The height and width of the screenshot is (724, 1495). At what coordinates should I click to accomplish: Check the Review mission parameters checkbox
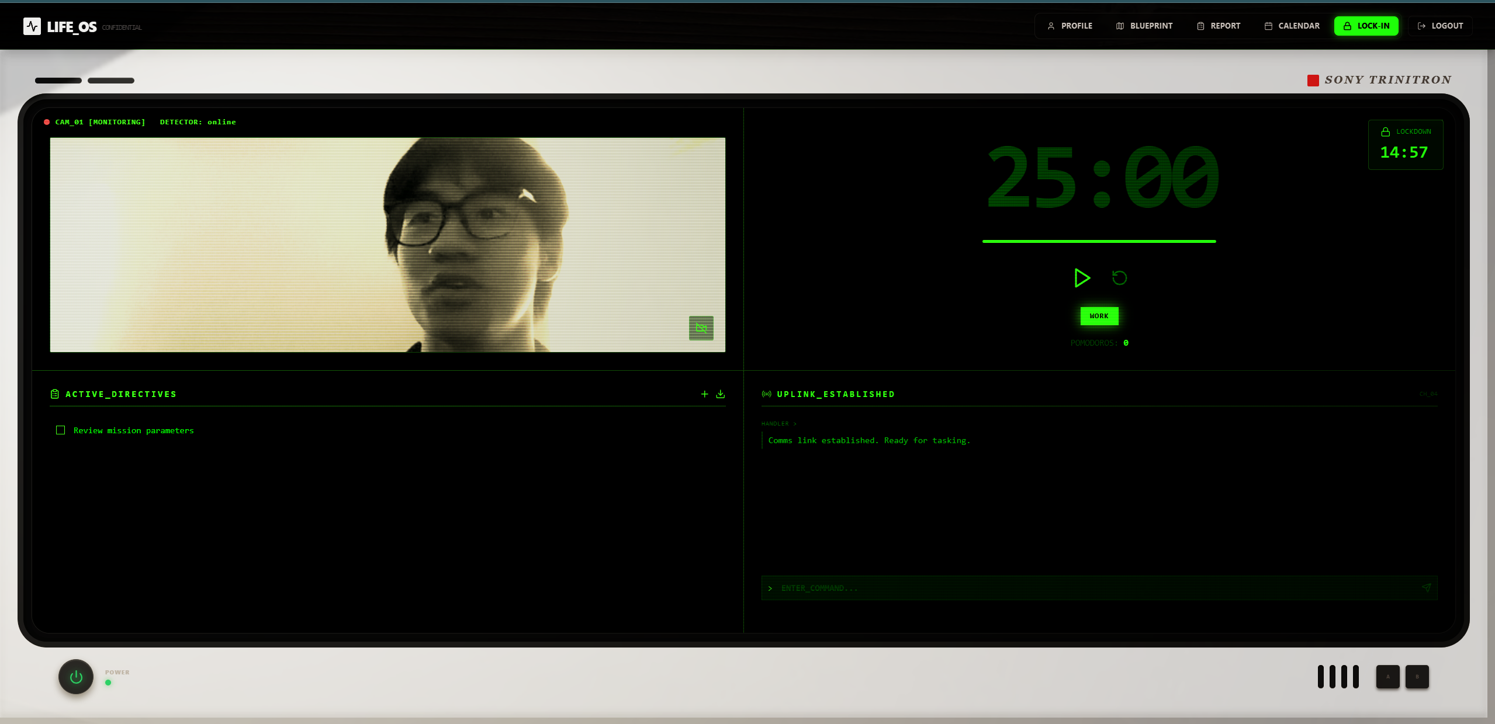[x=60, y=430]
